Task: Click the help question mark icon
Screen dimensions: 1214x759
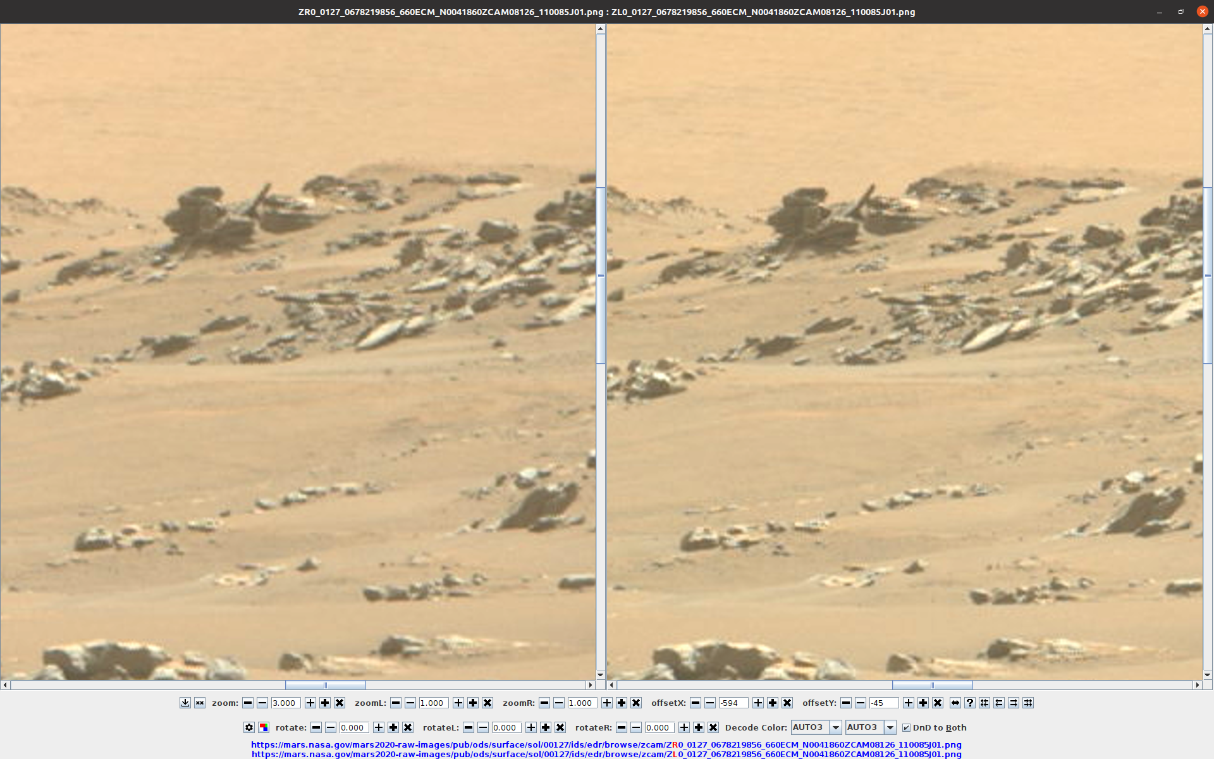Action: coord(970,703)
